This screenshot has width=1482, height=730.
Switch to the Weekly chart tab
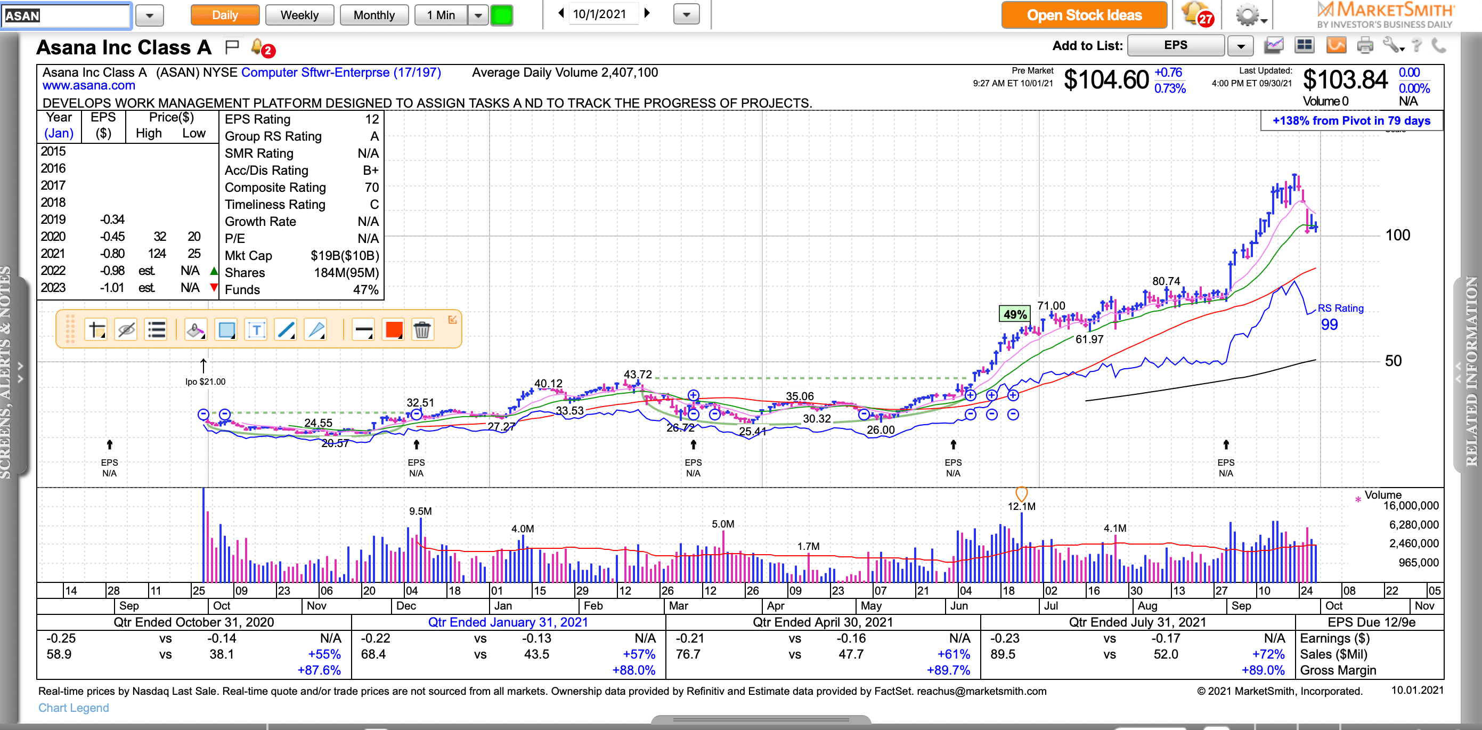[299, 15]
